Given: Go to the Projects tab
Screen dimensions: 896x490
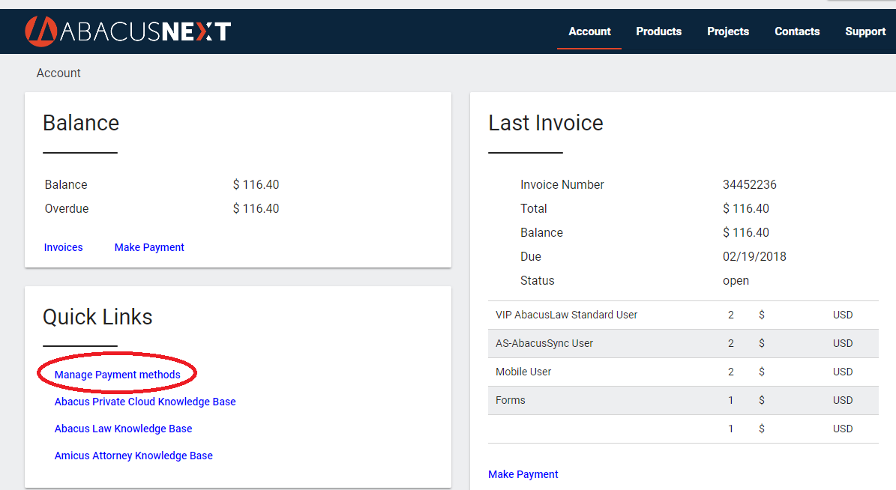Looking at the screenshot, I should (x=727, y=31).
